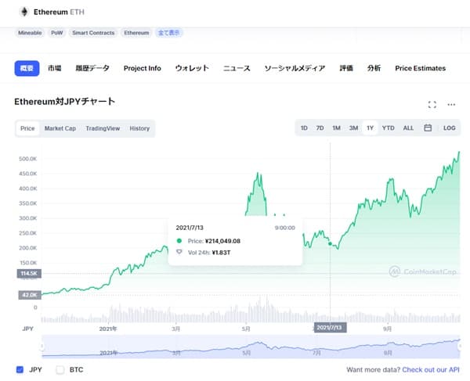This screenshot has height=381, width=470.
Task: Select the YTD time range
Action: pyautogui.click(x=388, y=128)
